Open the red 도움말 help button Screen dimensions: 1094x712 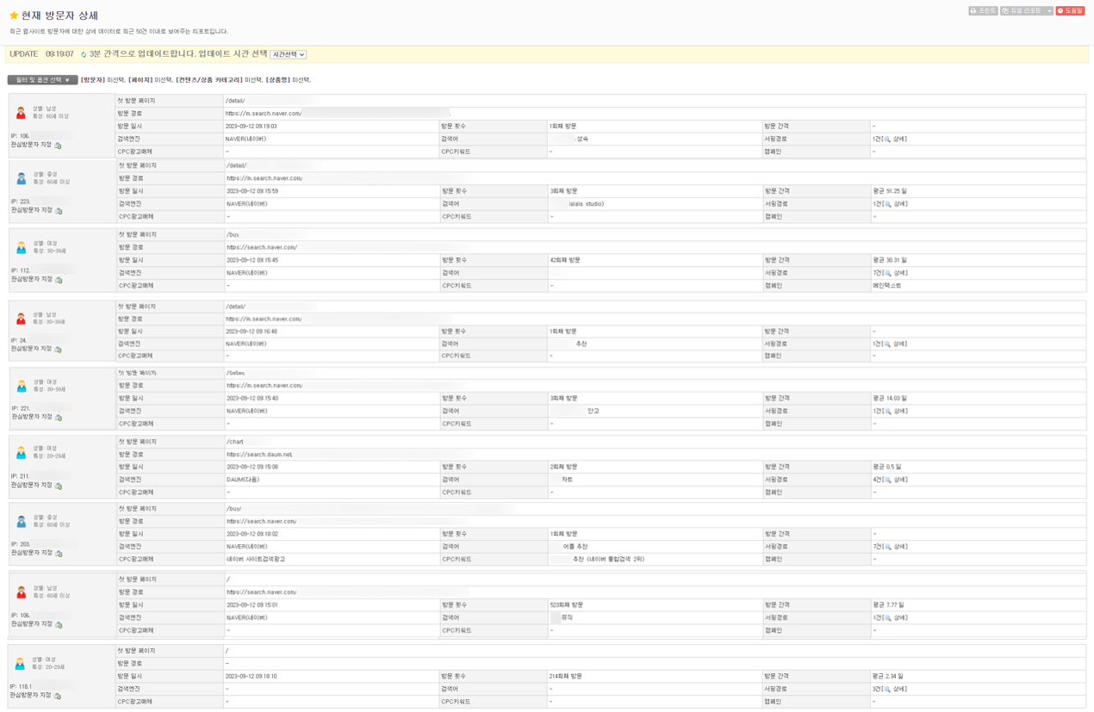(1070, 11)
